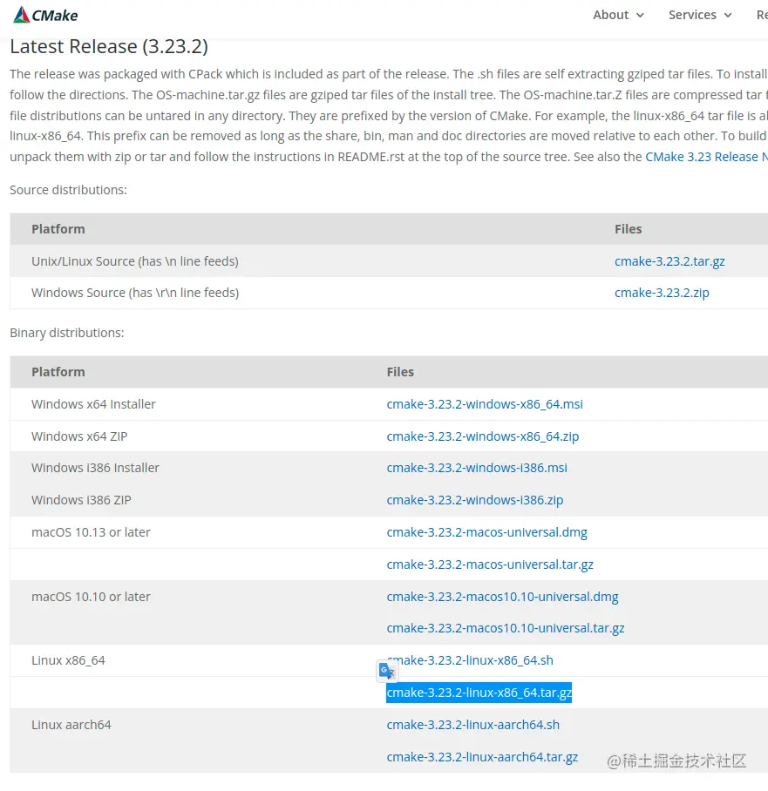
Task: Click the Binary distributions: label
Action: tap(66, 333)
